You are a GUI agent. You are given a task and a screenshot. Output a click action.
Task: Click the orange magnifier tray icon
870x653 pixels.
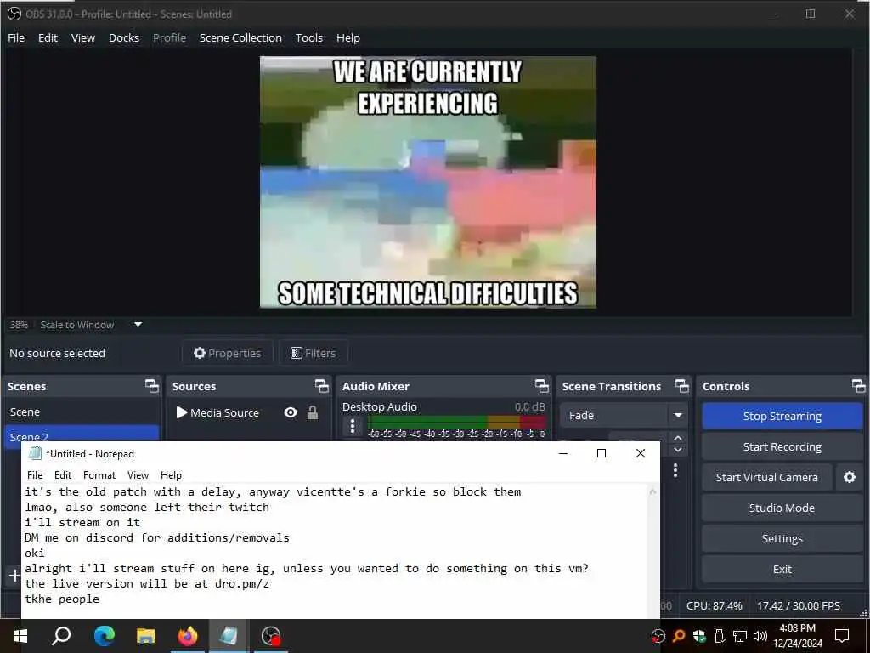point(679,636)
